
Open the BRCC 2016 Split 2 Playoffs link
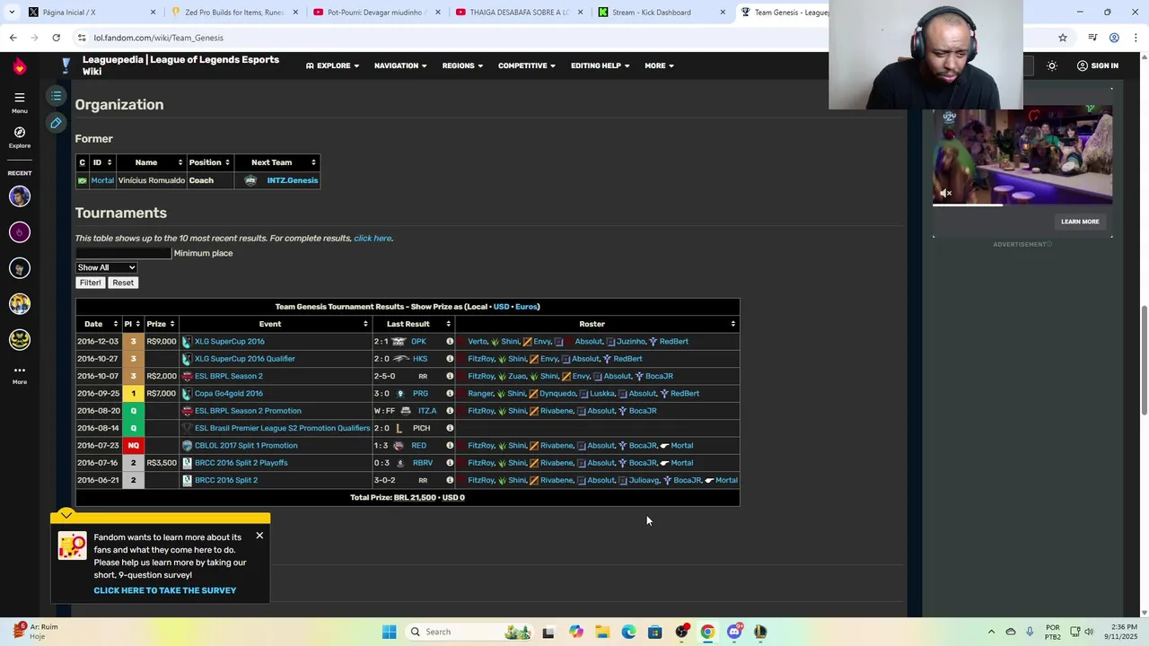(241, 463)
